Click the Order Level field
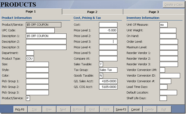186x114 pixels. 169,42
